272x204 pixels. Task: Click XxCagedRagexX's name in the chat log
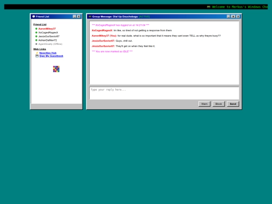click(102, 30)
